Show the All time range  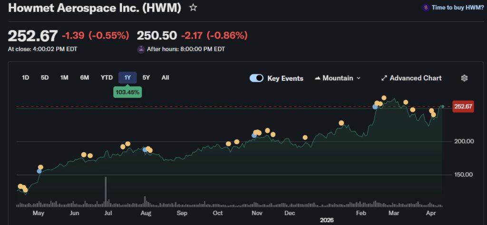coord(165,78)
